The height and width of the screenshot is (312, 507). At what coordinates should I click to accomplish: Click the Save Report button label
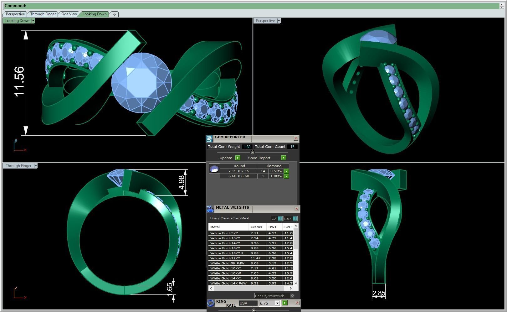(259, 158)
